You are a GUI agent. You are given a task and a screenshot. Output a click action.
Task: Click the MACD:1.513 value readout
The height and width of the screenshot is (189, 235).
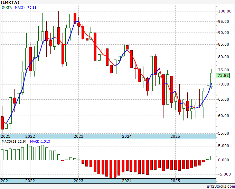[x=40, y=142]
